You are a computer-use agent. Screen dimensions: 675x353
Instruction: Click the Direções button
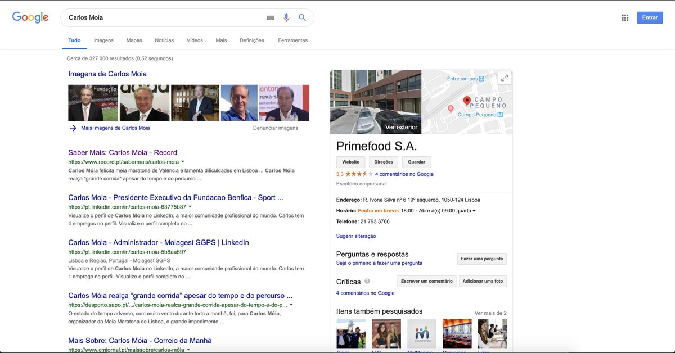tap(384, 162)
